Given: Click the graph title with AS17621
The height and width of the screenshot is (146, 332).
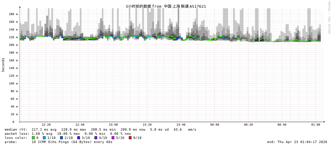Looking at the screenshot, I should [x=166, y=6].
